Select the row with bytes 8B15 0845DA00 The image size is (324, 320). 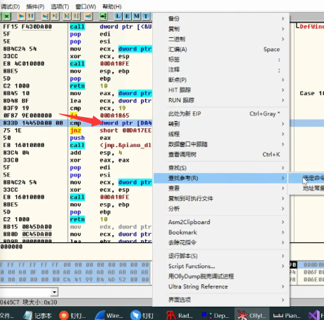coord(76,227)
